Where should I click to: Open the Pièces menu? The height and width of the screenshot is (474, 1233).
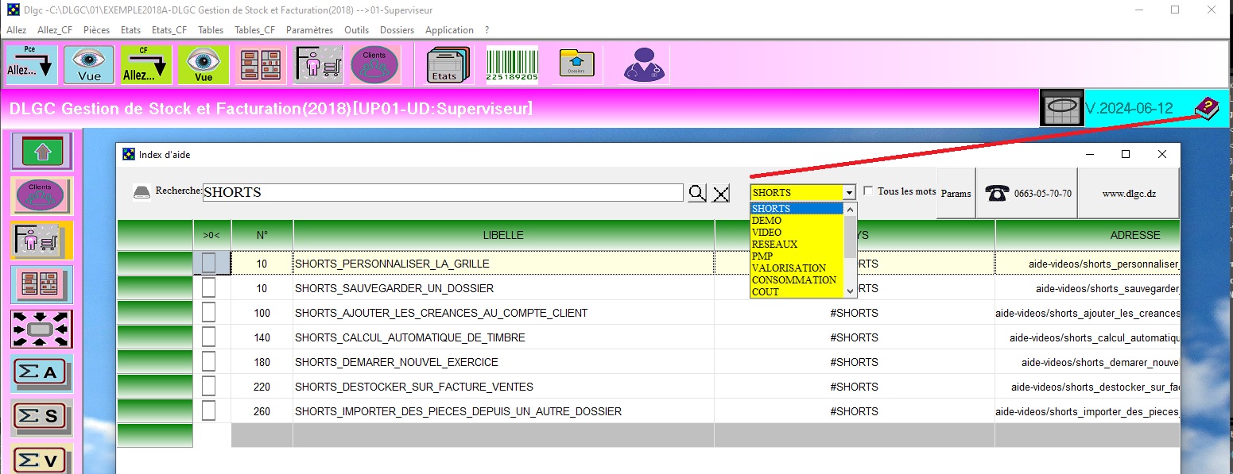coord(96,30)
